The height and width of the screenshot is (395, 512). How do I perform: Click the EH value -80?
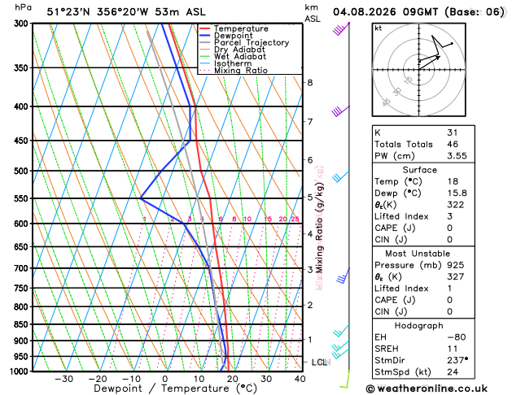pyautogui.click(x=456, y=337)
